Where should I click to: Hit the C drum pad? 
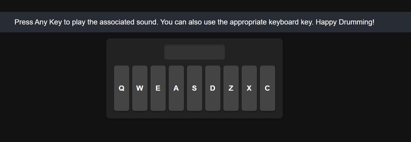pos(268,88)
